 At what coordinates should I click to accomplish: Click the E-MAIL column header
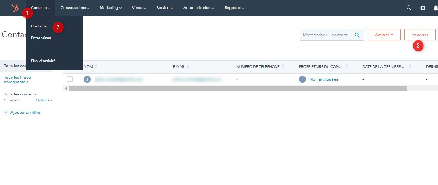pyautogui.click(x=179, y=67)
